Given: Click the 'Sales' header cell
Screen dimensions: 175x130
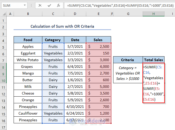Looking at the screenshot, I should [x=99, y=40].
